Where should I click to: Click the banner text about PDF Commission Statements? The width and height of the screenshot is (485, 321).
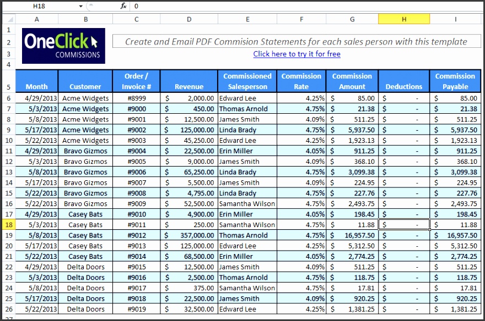click(297, 42)
